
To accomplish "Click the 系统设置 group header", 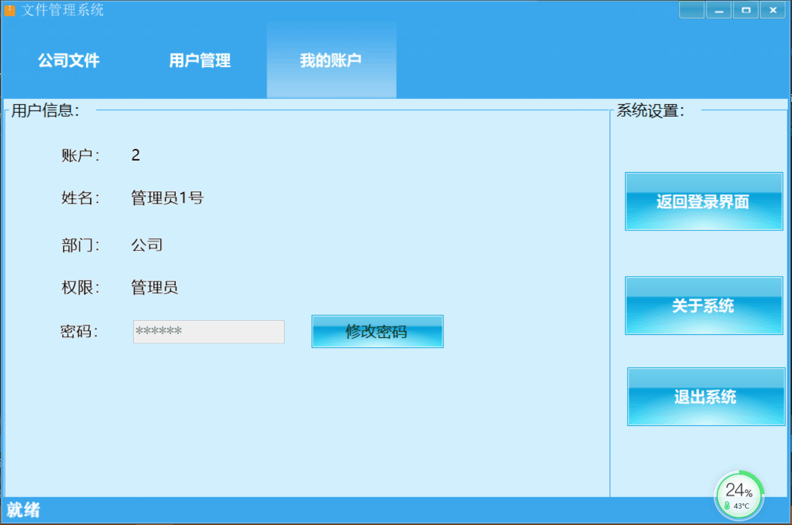I will [650, 111].
